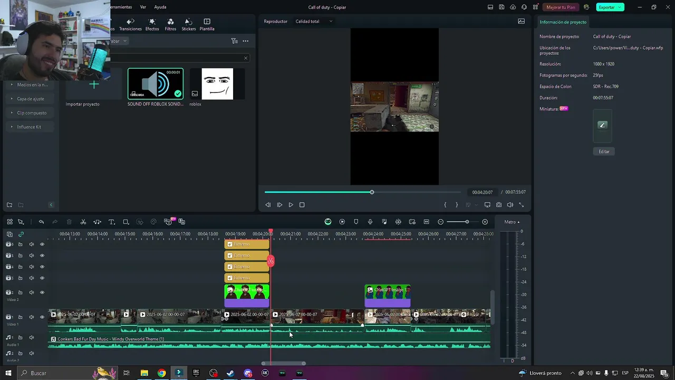Toggle the auto ripple link icon
675x380 pixels.
21,234
